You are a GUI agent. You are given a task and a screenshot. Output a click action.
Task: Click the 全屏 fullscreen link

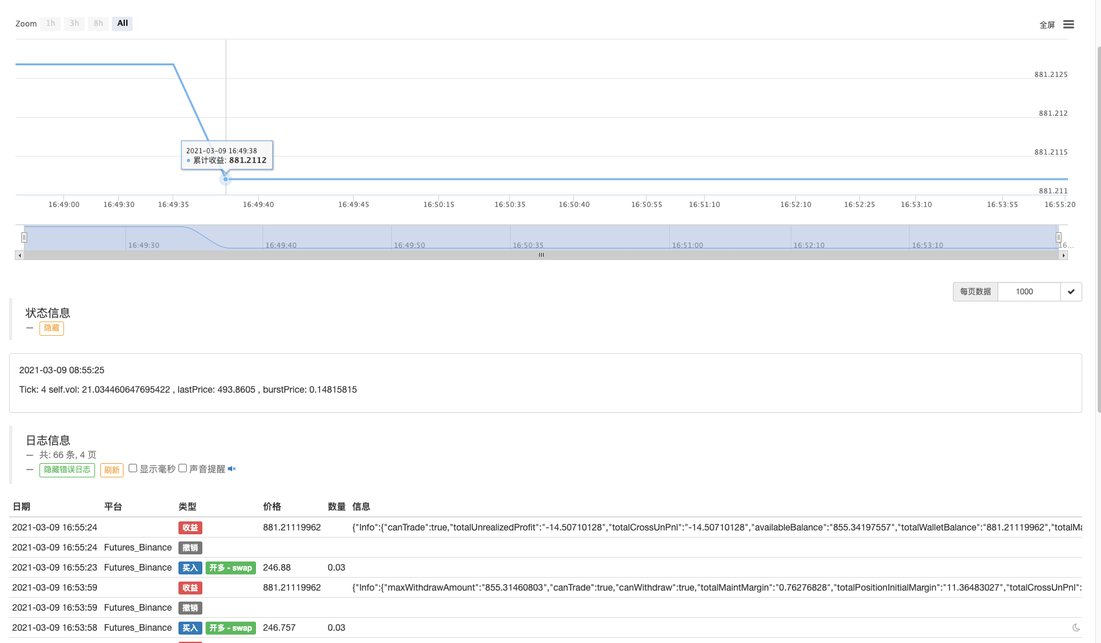[1047, 25]
